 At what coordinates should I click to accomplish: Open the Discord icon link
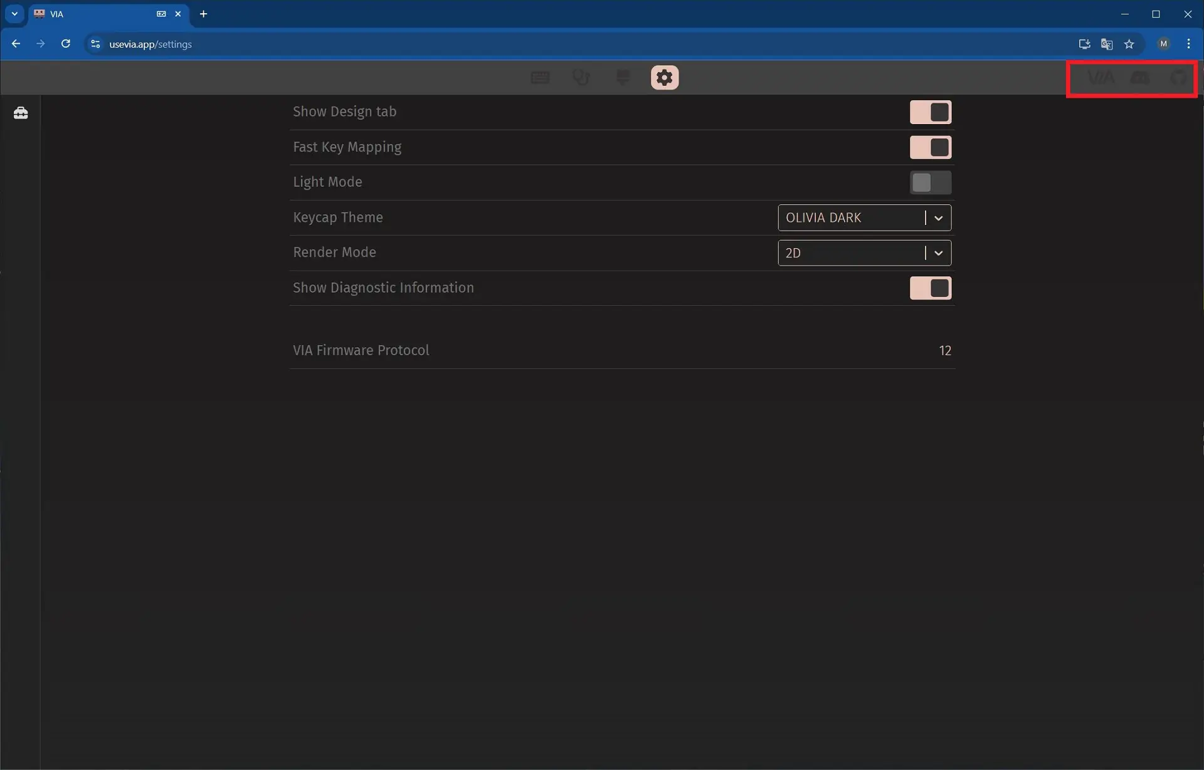coord(1139,78)
